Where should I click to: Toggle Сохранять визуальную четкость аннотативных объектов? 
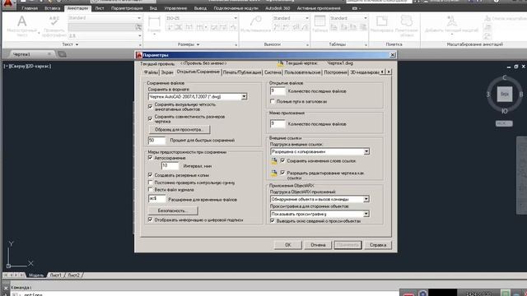(150, 106)
